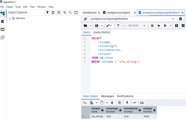Click Save Data Changes icon in results toolbar

point(119,103)
